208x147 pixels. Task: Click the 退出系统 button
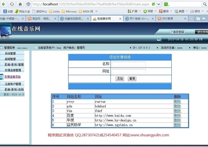point(202,32)
